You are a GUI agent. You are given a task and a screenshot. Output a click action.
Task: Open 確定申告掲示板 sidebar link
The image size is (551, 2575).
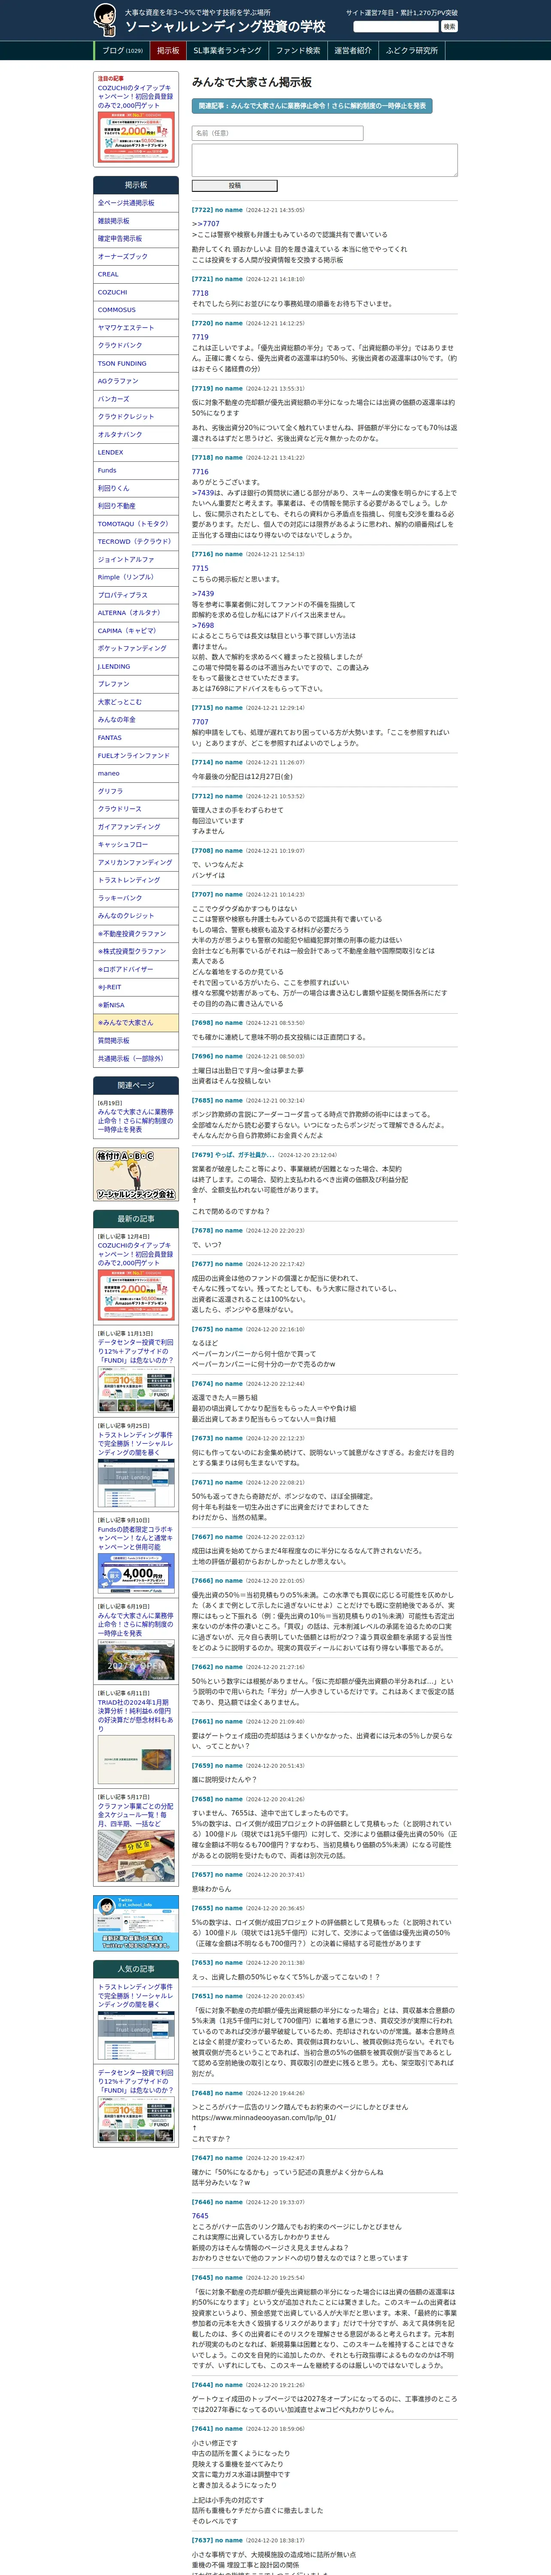tap(136, 239)
